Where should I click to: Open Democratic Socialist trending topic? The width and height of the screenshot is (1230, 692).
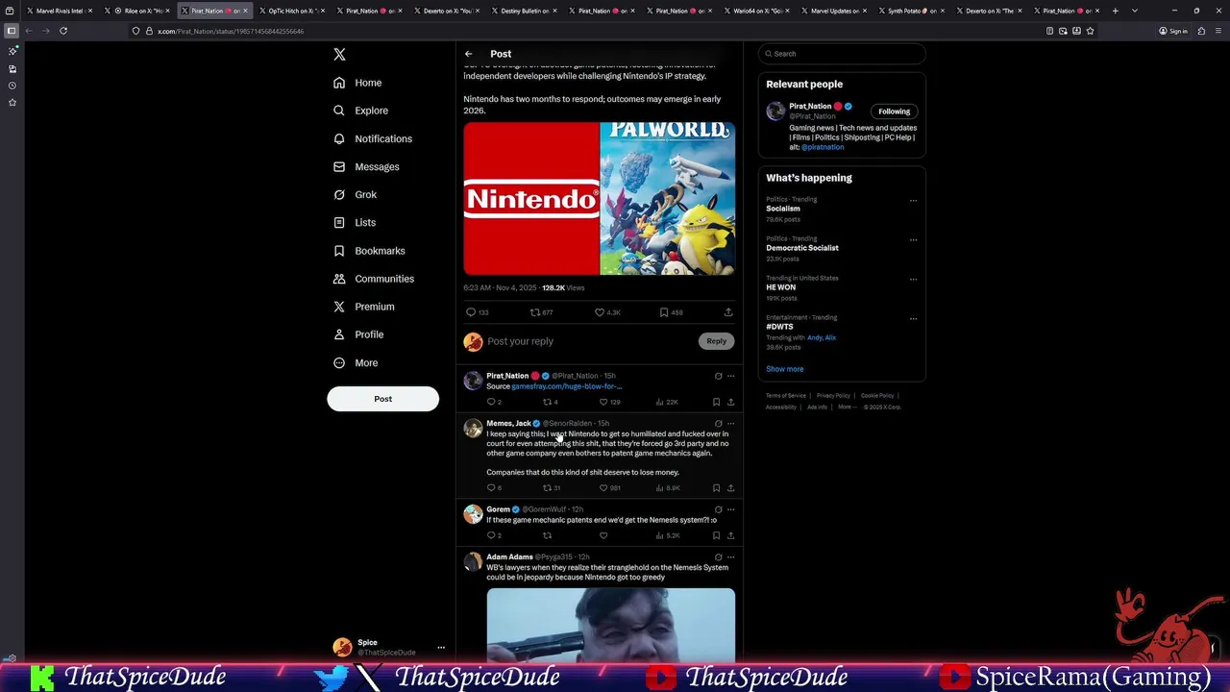[802, 248]
